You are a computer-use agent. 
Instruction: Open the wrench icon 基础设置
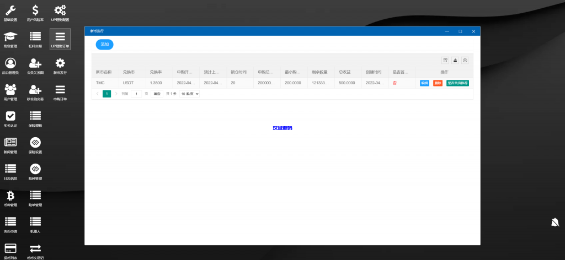10,13
